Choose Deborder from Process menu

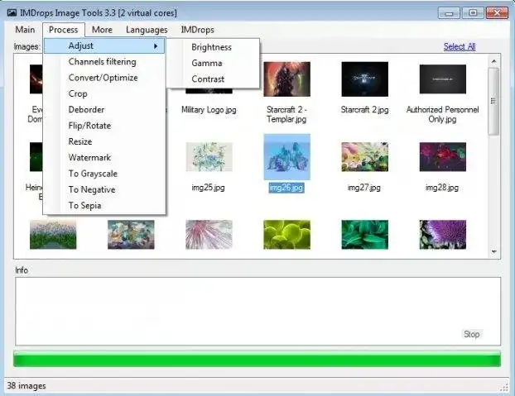pos(86,109)
